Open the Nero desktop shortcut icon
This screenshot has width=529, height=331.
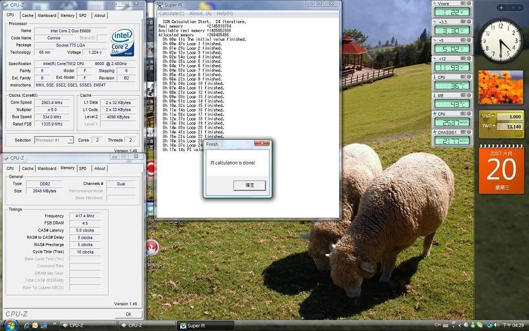click(151, 247)
